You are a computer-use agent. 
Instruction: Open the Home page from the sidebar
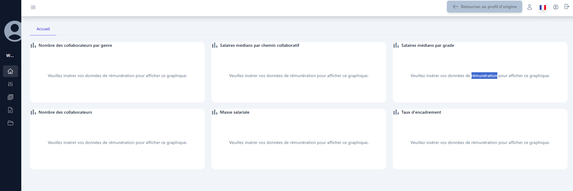click(x=11, y=71)
